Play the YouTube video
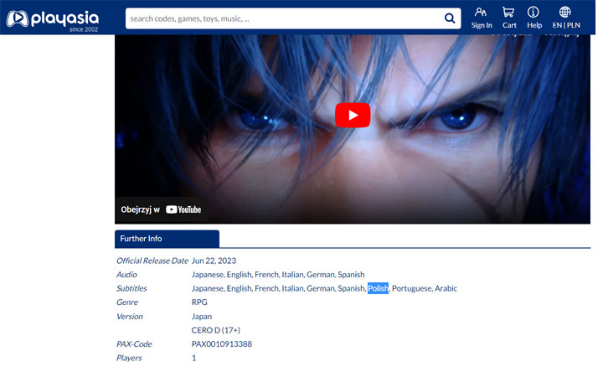Viewport: 603px width, 377px height. (353, 115)
